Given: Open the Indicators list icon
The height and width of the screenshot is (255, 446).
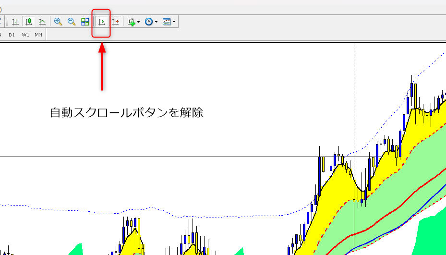Looking at the screenshot, I should click(x=131, y=22).
